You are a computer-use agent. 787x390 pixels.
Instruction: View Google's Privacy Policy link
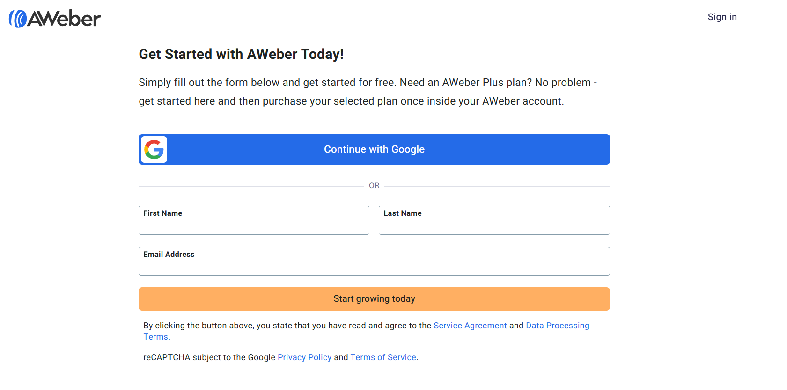pyautogui.click(x=304, y=357)
